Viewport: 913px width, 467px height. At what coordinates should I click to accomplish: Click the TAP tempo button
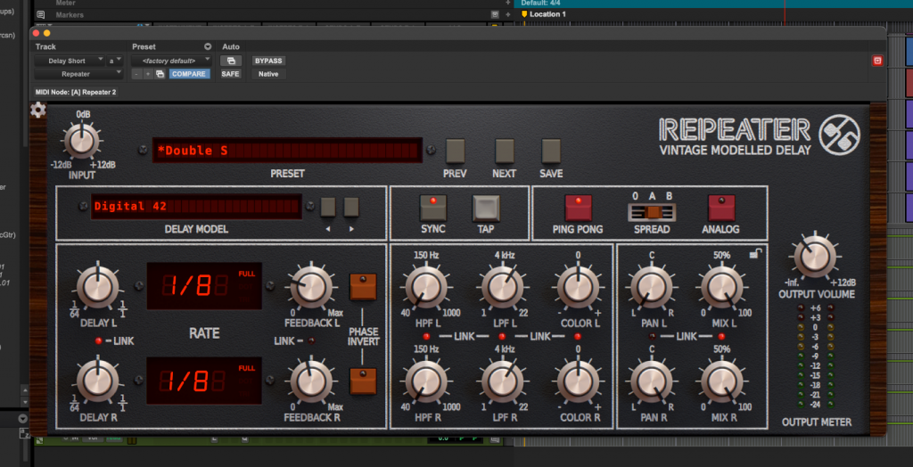click(486, 208)
